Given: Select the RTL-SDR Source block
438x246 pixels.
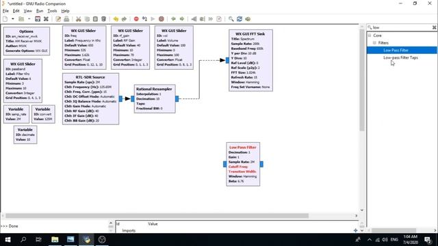Looking at the screenshot, I should (x=90, y=98).
